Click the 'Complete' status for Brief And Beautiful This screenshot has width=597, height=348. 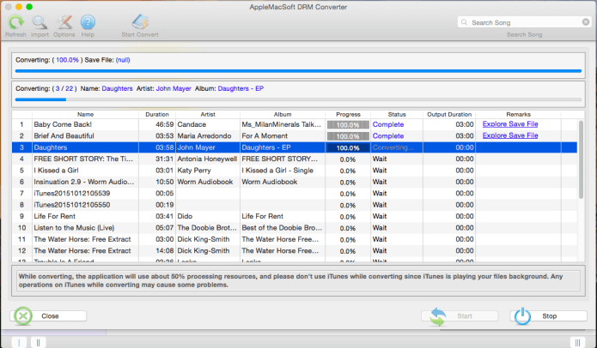click(x=388, y=136)
